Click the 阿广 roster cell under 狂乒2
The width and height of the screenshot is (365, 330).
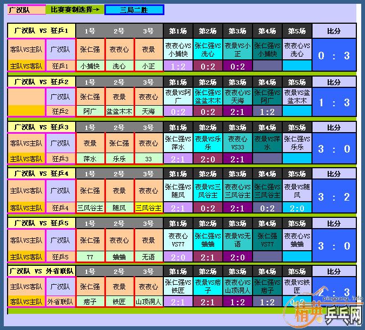90,112
